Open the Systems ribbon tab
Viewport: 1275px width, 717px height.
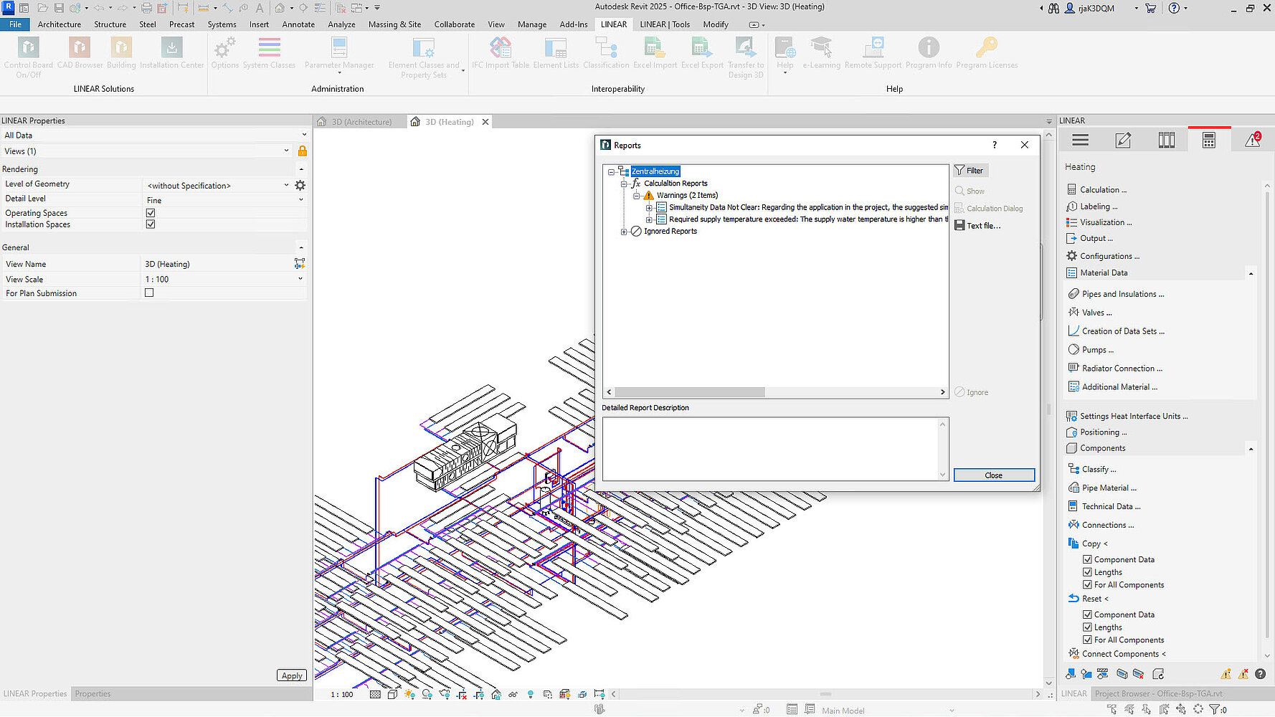pyautogui.click(x=222, y=24)
